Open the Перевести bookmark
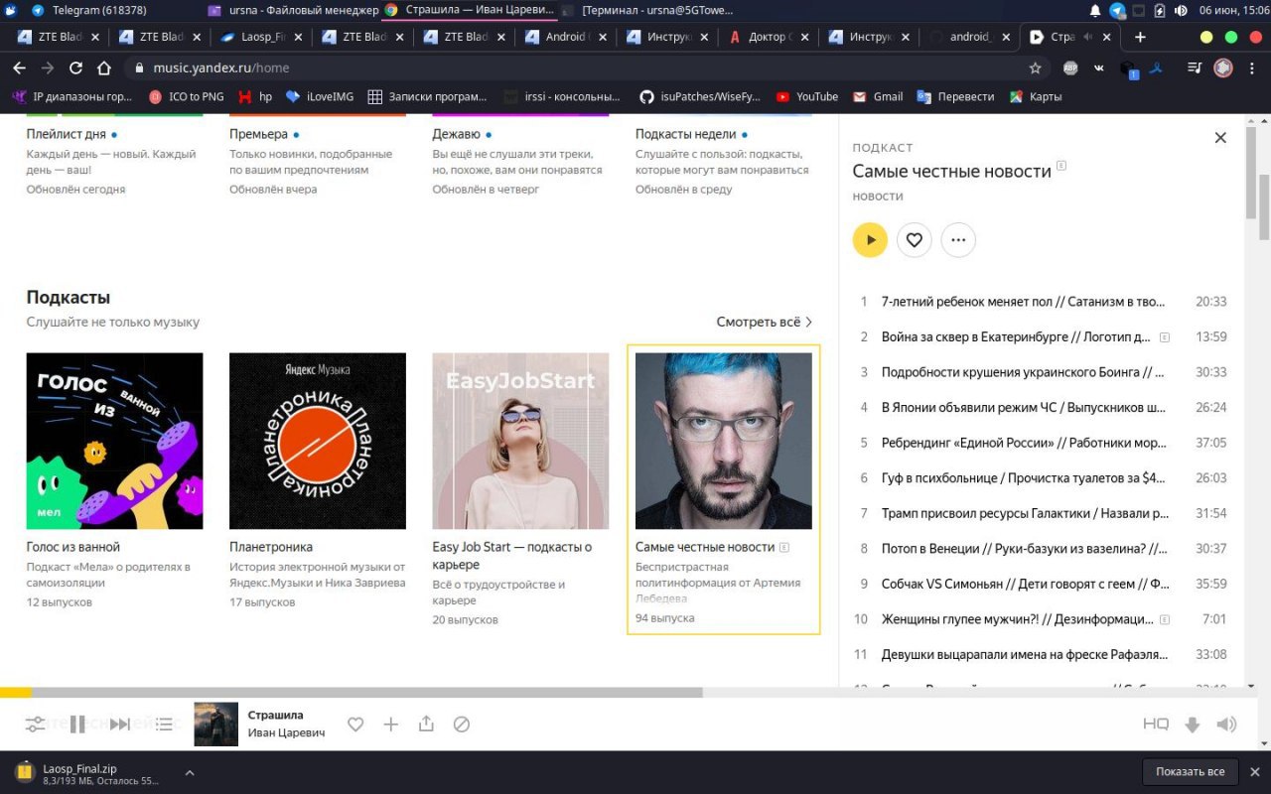1271x794 pixels. (x=955, y=96)
